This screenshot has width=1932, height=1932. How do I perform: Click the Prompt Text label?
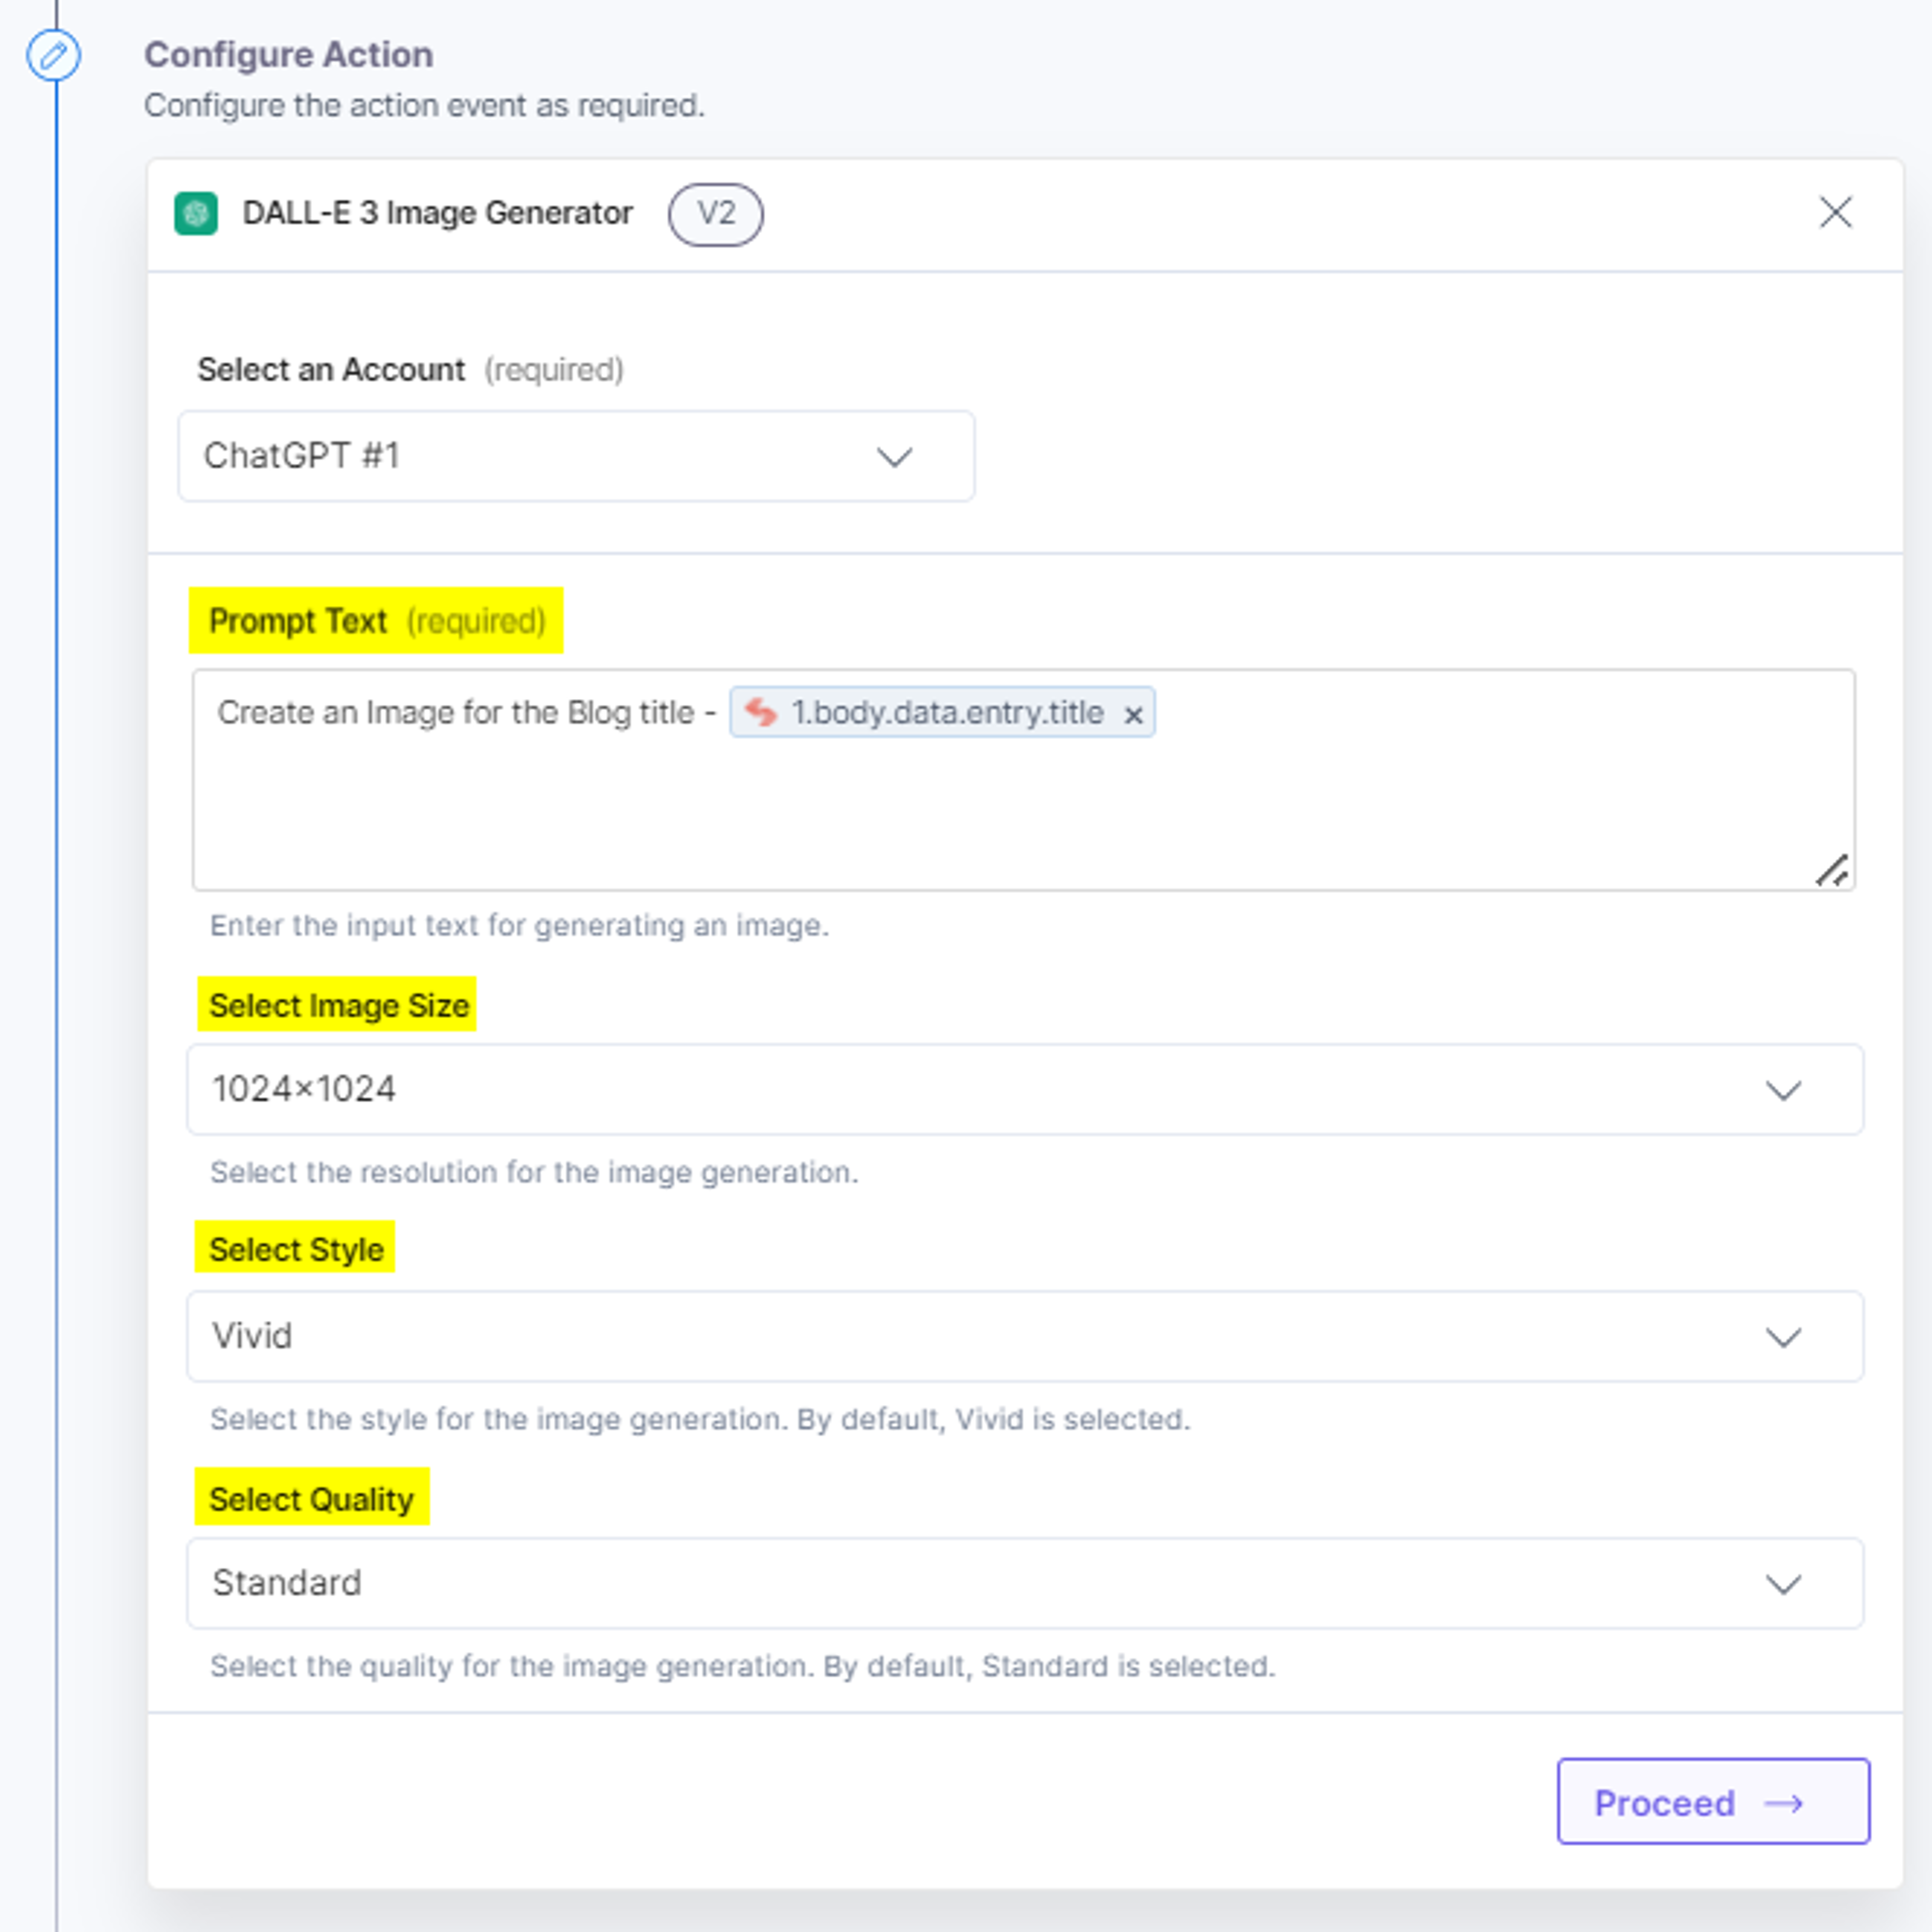297,621
